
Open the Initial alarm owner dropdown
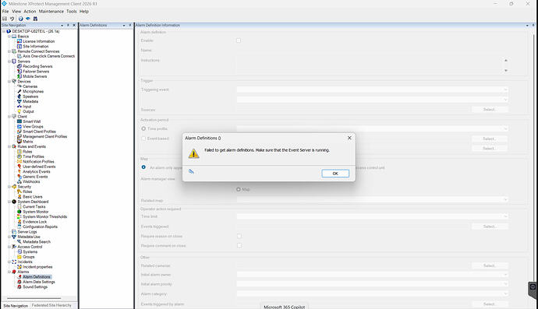click(372, 275)
